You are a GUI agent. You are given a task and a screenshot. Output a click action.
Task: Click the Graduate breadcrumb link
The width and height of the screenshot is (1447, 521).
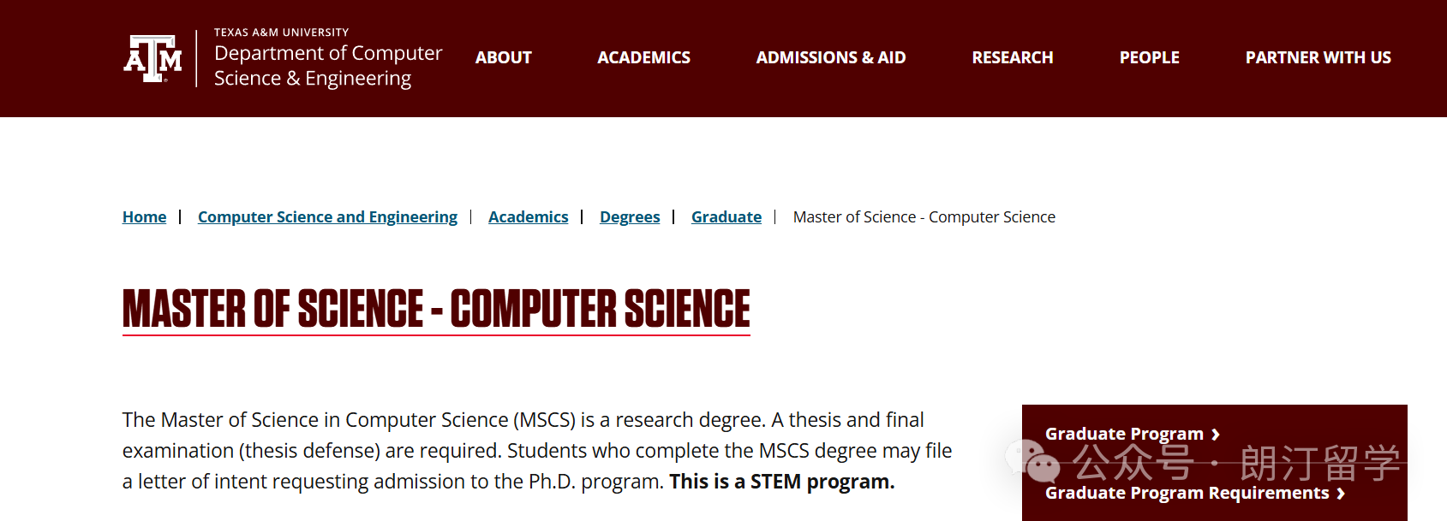726,217
